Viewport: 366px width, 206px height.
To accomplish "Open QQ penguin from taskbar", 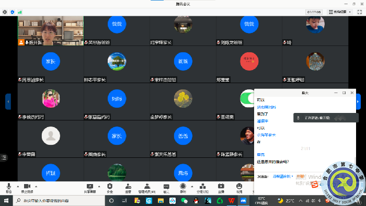I will point(196,201).
